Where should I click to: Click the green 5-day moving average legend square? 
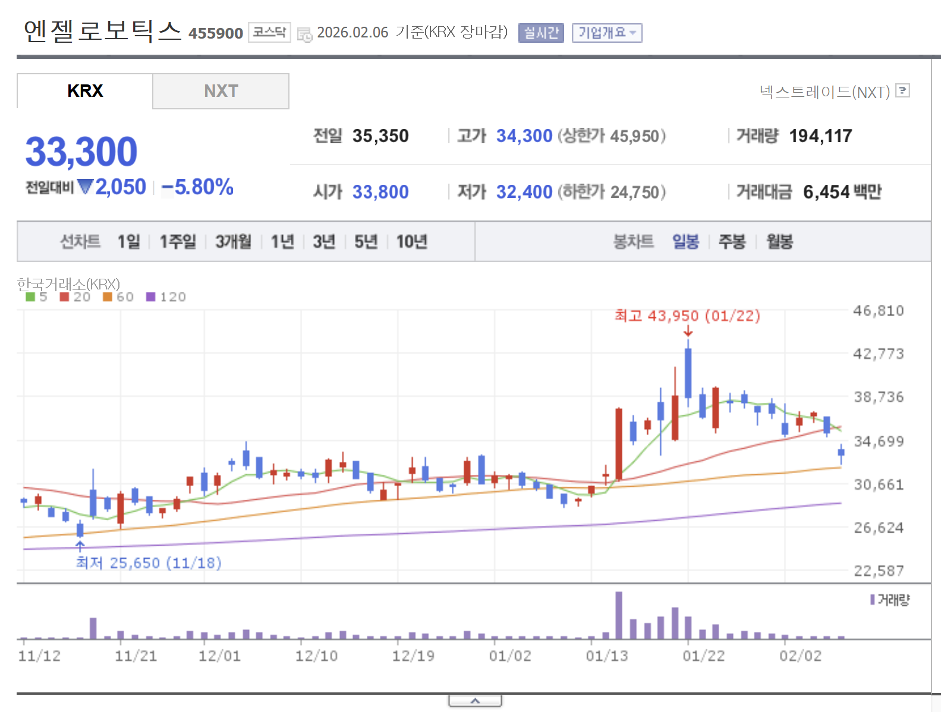[30, 297]
